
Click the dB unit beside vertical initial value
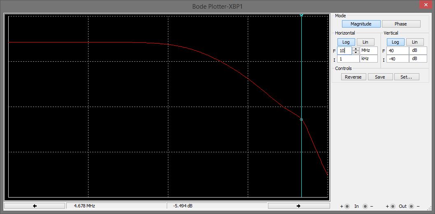point(418,59)
